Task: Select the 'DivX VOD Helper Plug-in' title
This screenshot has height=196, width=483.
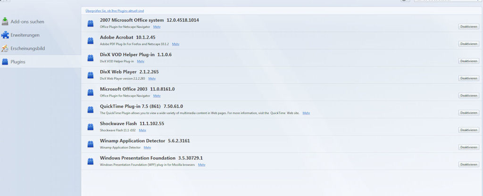Action: tap(127, 55)
